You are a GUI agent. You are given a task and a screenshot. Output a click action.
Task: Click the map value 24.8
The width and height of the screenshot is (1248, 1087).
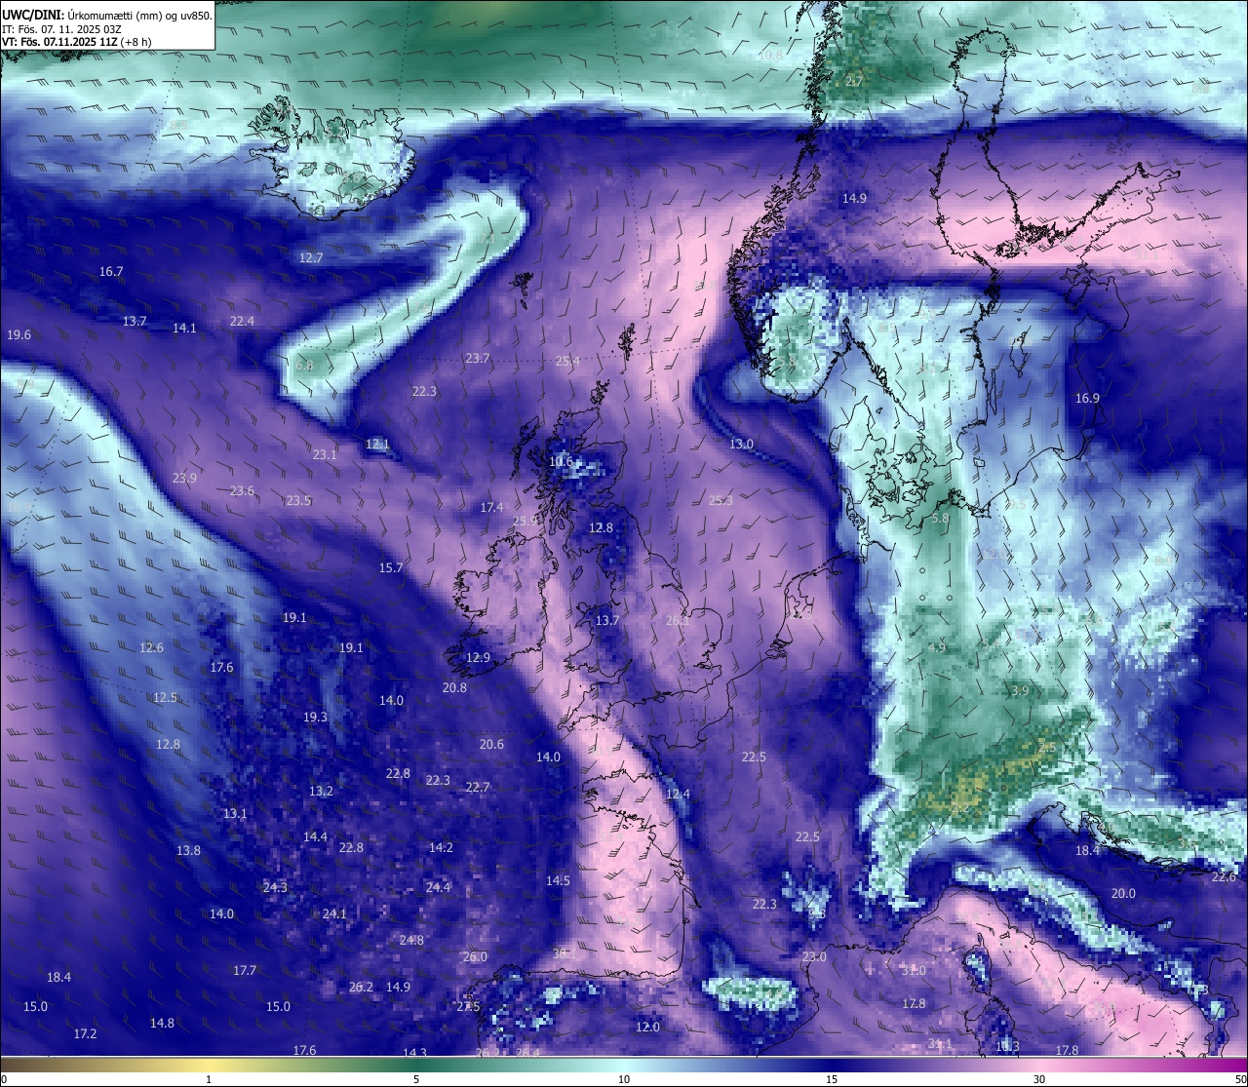411,940
